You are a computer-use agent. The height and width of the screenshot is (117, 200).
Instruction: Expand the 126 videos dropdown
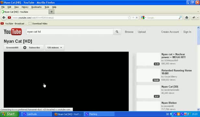click(55, 47)
